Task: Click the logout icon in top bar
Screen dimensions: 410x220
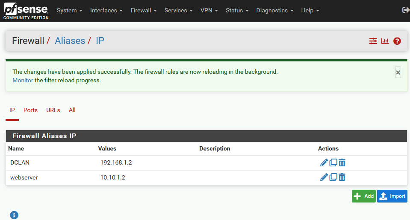Action: pyautogui.click(x=406, y=10)
